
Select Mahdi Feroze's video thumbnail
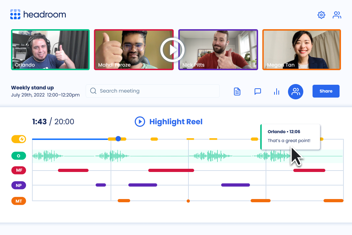point(134,50)
